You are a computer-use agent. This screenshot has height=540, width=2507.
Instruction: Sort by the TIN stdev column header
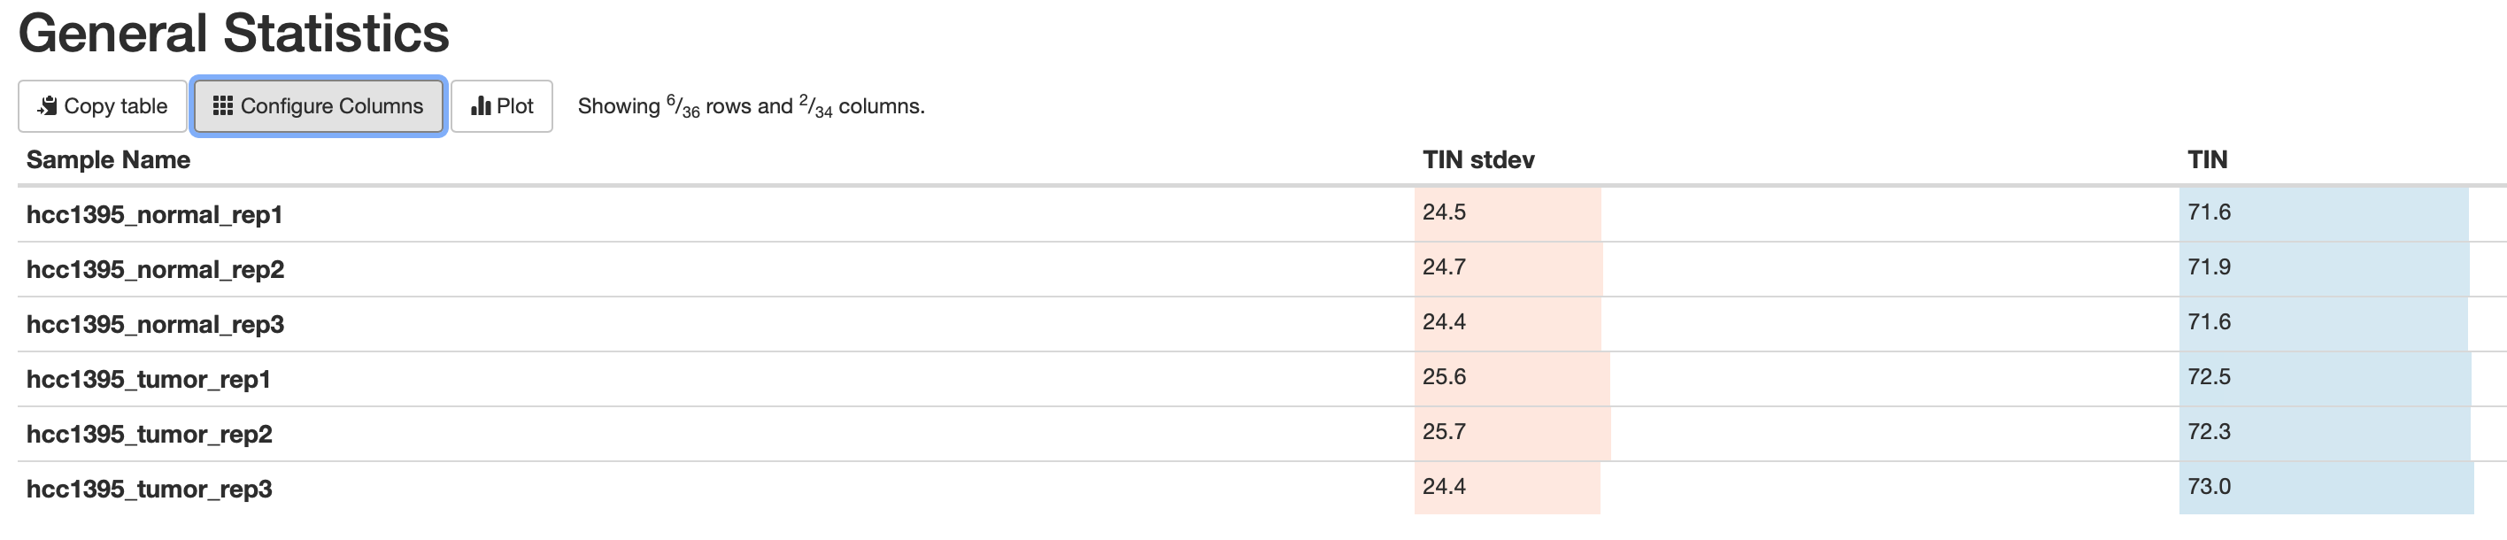coord(1478,159)
